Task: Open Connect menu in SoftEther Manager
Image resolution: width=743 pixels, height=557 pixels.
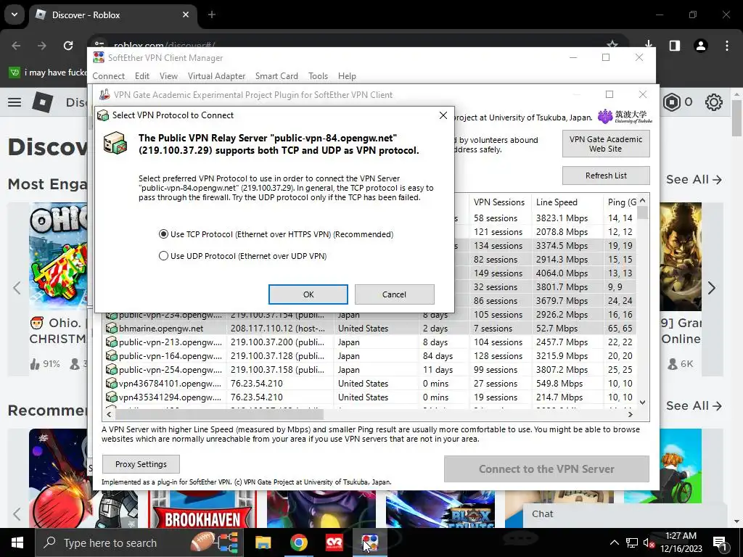Action: coord(109,75)
